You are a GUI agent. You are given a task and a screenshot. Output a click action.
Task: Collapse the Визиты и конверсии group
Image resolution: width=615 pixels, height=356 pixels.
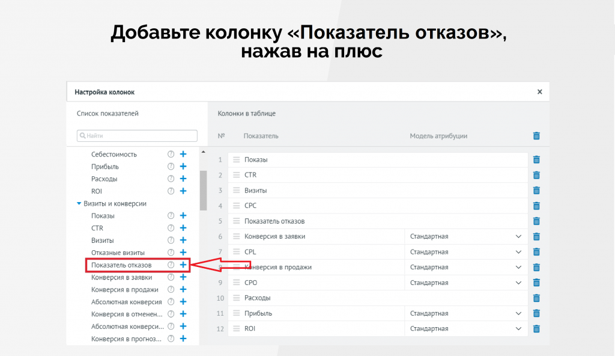79,204
